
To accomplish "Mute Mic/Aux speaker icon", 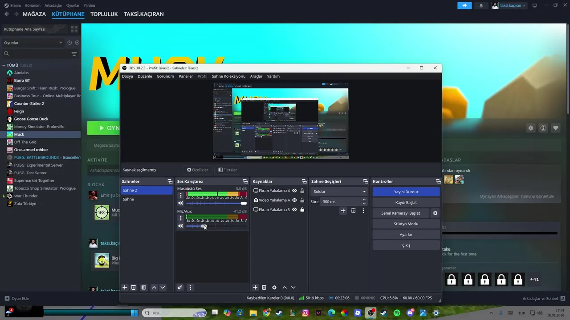I will point(181,226).
